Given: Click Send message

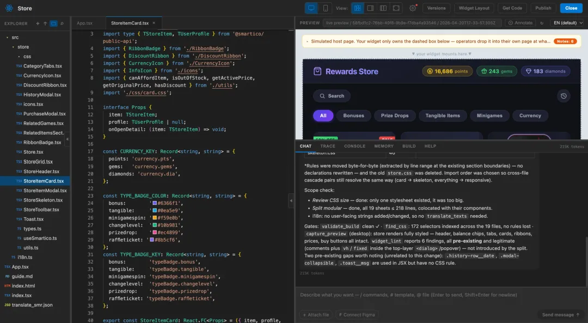Looking at the screenshot, I should point(561,315).
